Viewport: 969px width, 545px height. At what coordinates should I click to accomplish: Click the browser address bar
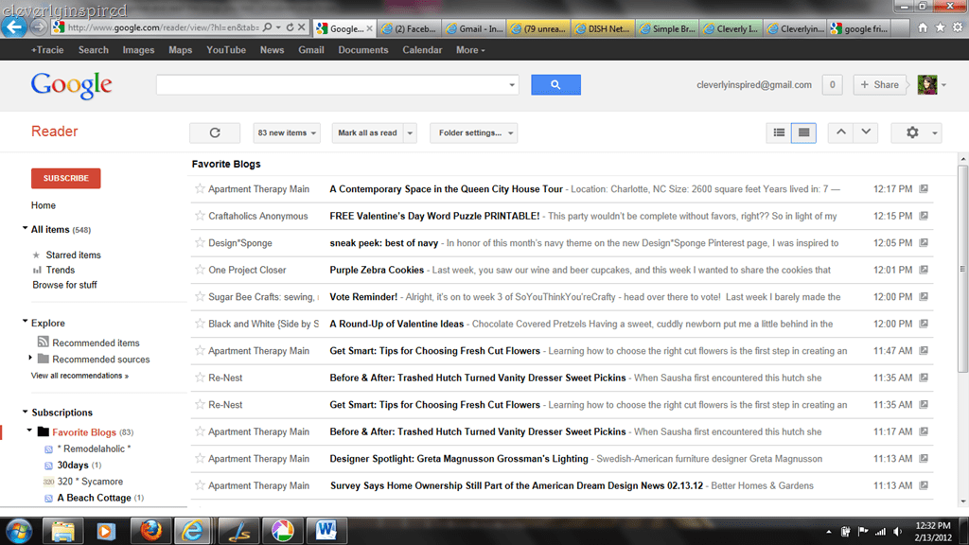(x=163, y=27)
